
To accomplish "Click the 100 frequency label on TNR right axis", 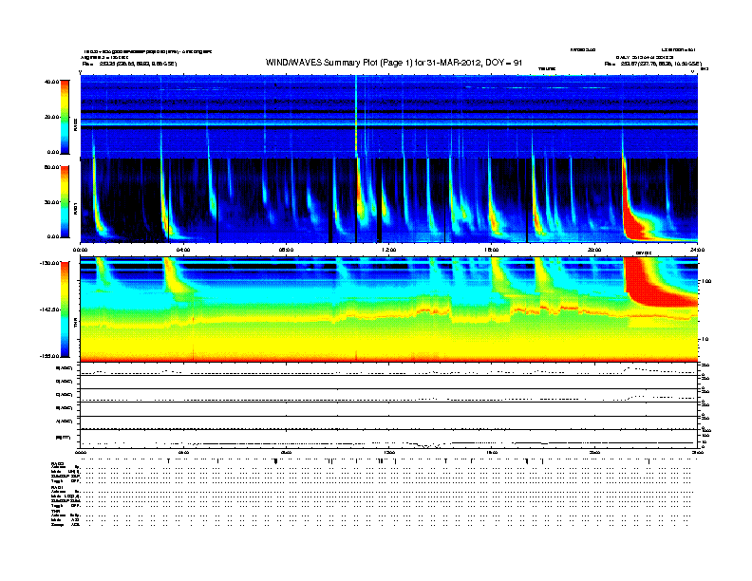I will [x=706, y=281].
